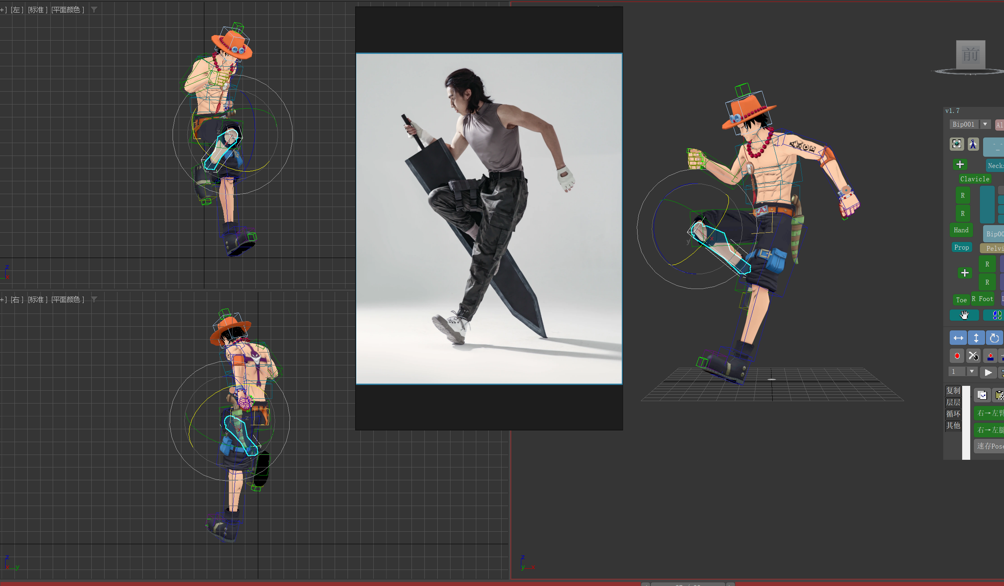Click the horizontal move arrows button

coord(958,338)
